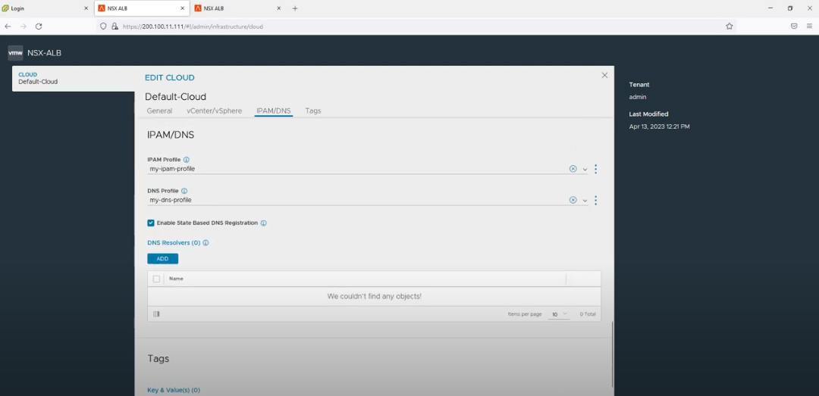
Task: Click the Tenant admin value
Action: [x=637, y=97]
